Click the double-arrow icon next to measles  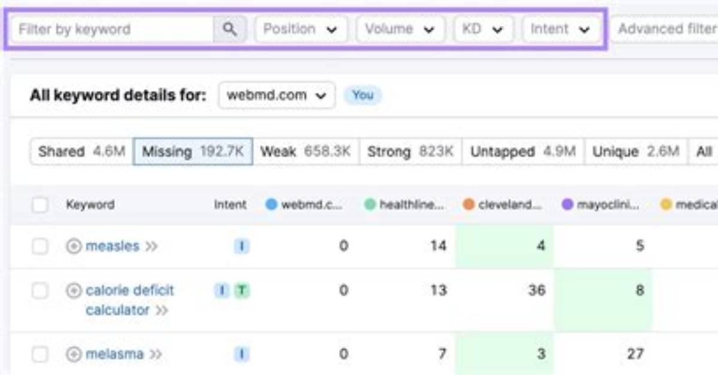pos(151,246)
